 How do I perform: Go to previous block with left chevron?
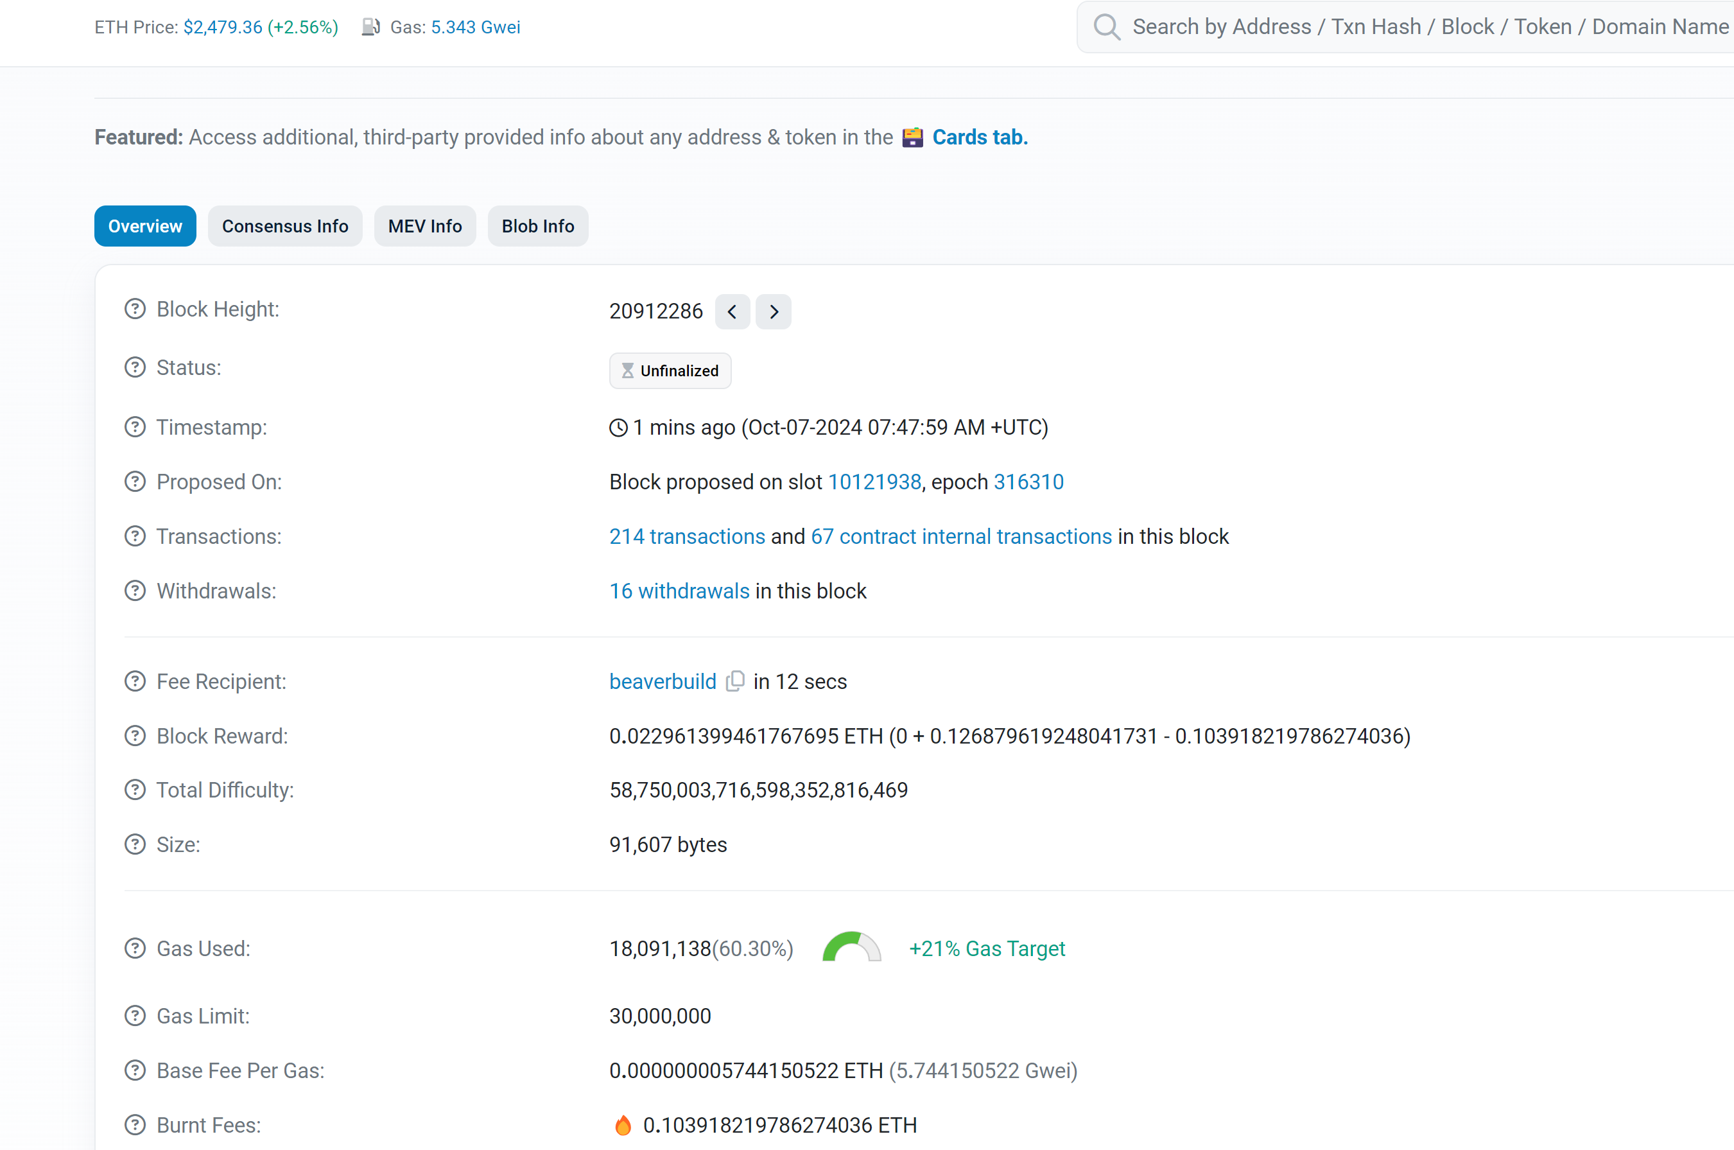pos(732,311)
